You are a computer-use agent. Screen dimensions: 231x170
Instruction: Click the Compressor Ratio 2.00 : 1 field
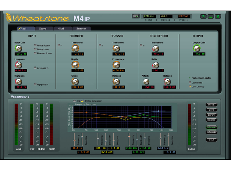tap(158, 71)
